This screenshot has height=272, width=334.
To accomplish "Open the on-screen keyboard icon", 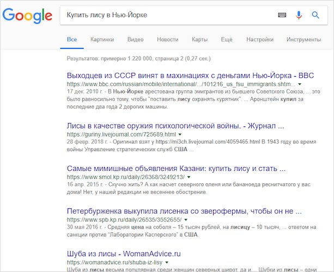I will click(282, 15).
